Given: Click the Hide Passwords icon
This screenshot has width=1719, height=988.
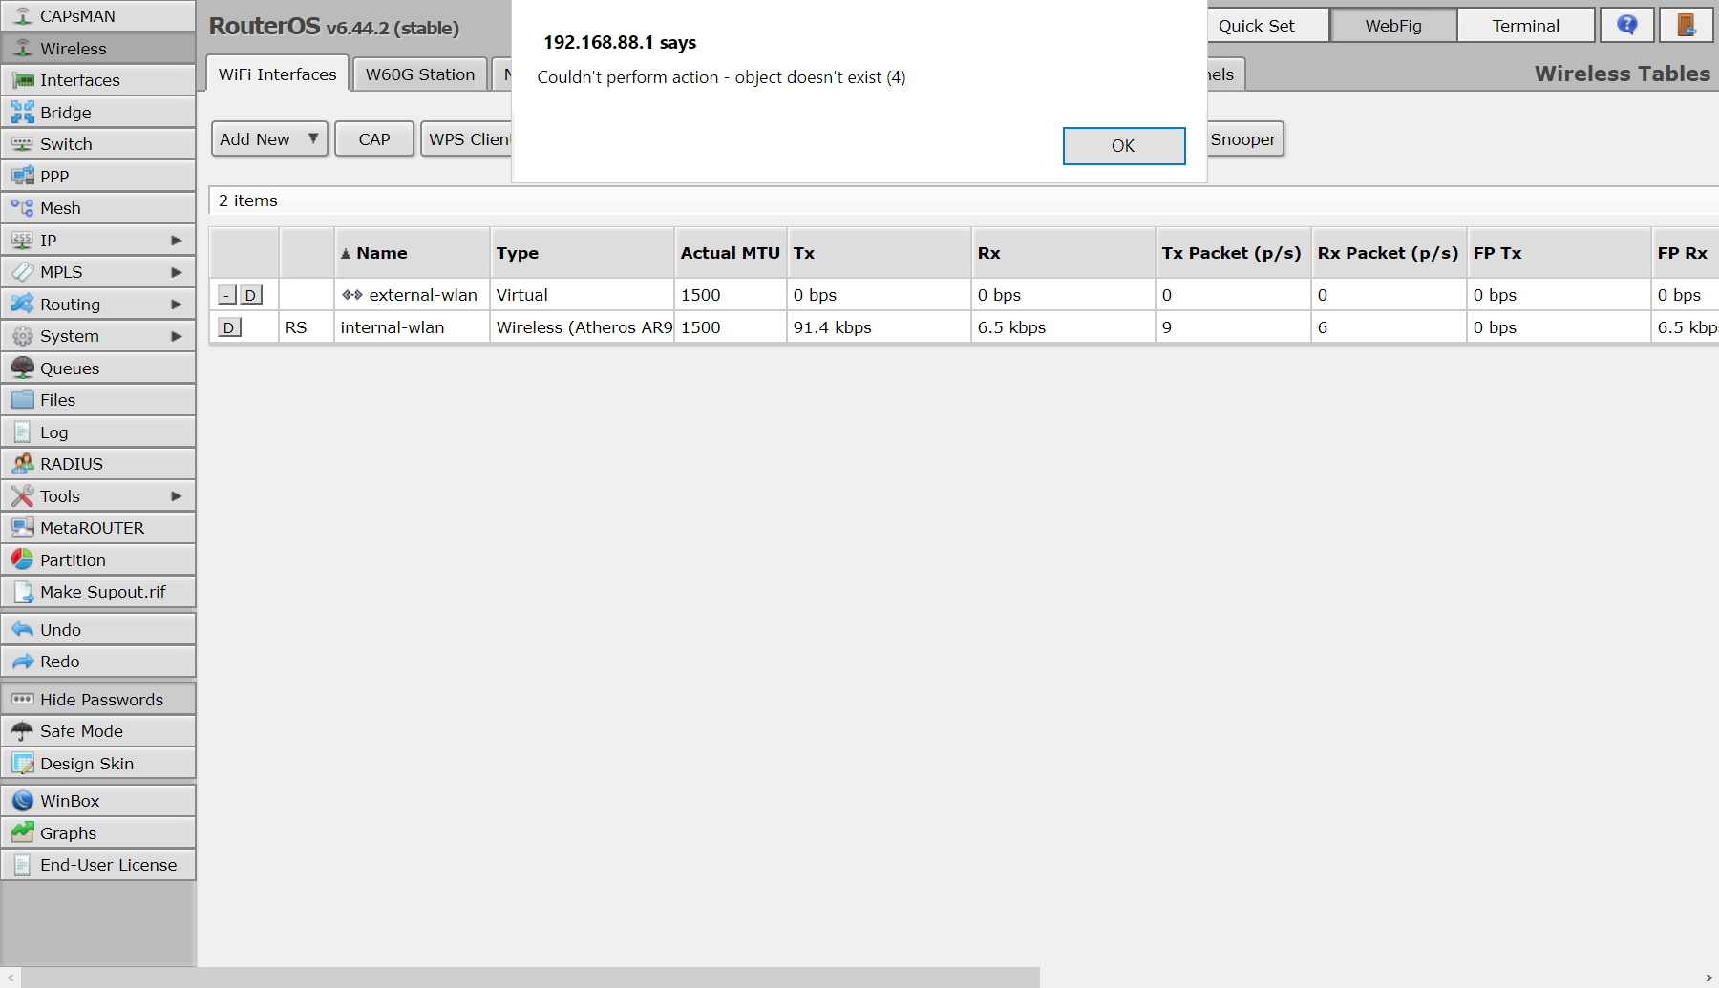Looking at the screenshot, I should tap(23, 699).
